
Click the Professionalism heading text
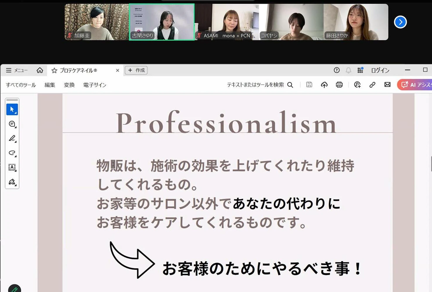[x=226, y=123]
